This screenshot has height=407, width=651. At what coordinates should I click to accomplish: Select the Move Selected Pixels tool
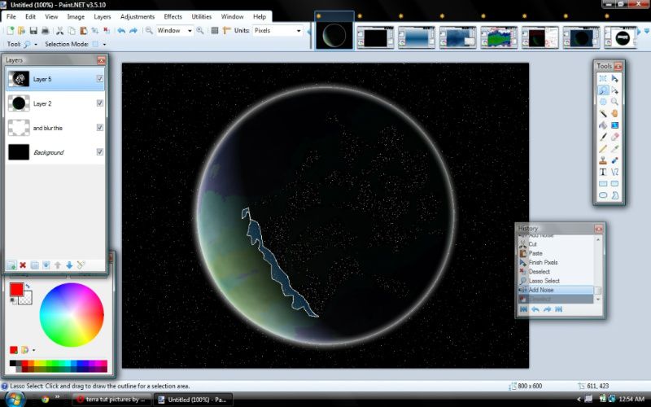[615, 78]
